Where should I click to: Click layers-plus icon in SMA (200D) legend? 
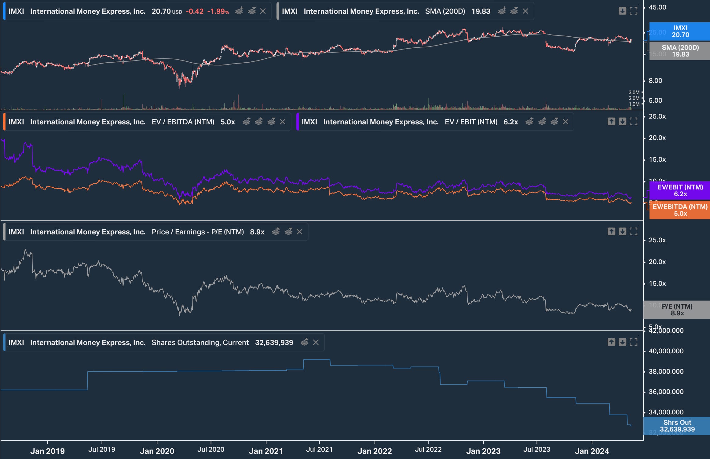pyautogui.click(x=502, y=11)
